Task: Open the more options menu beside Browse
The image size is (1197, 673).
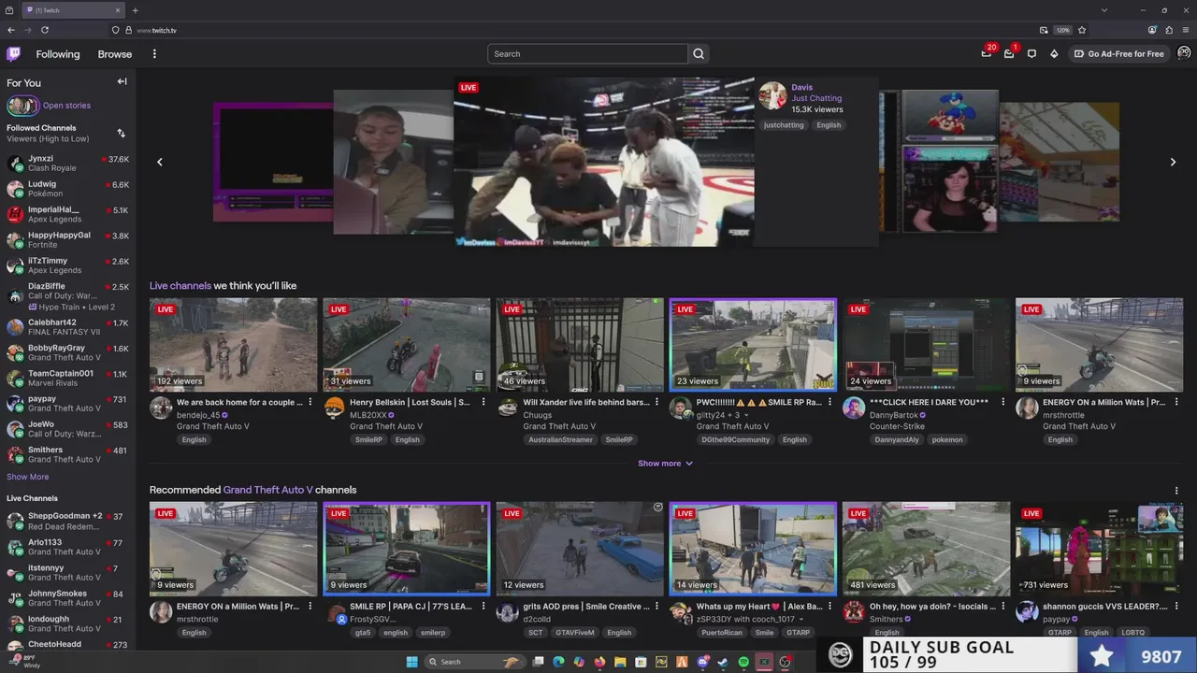Action: 154,54
